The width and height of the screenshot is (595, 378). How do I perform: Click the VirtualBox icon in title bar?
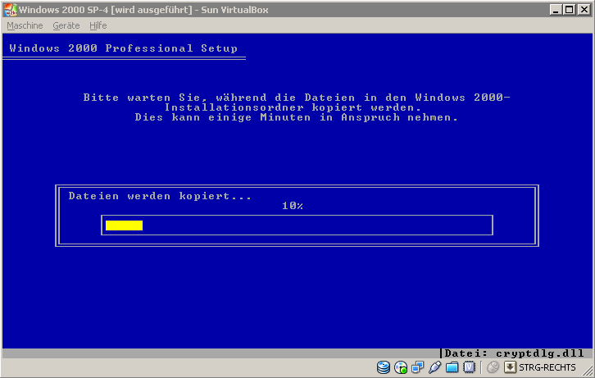[x=9, y=10]
